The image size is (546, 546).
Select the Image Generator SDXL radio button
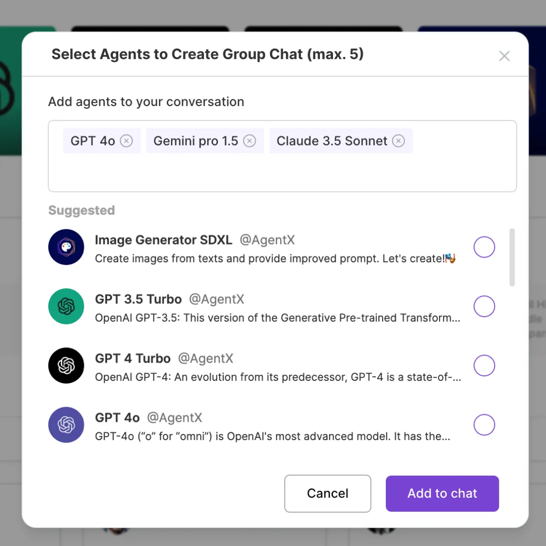(484, 247)
